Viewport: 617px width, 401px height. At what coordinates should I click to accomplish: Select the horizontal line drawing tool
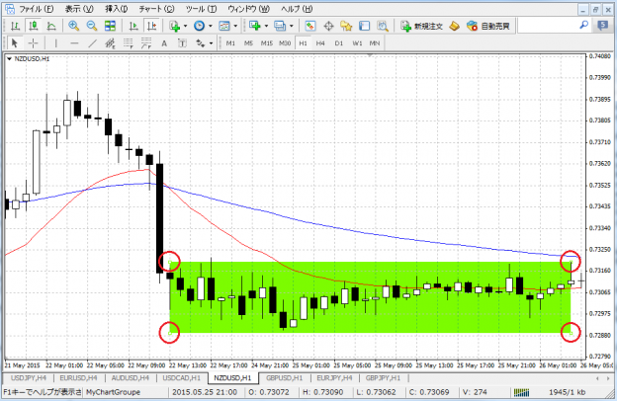pos(76,43)
